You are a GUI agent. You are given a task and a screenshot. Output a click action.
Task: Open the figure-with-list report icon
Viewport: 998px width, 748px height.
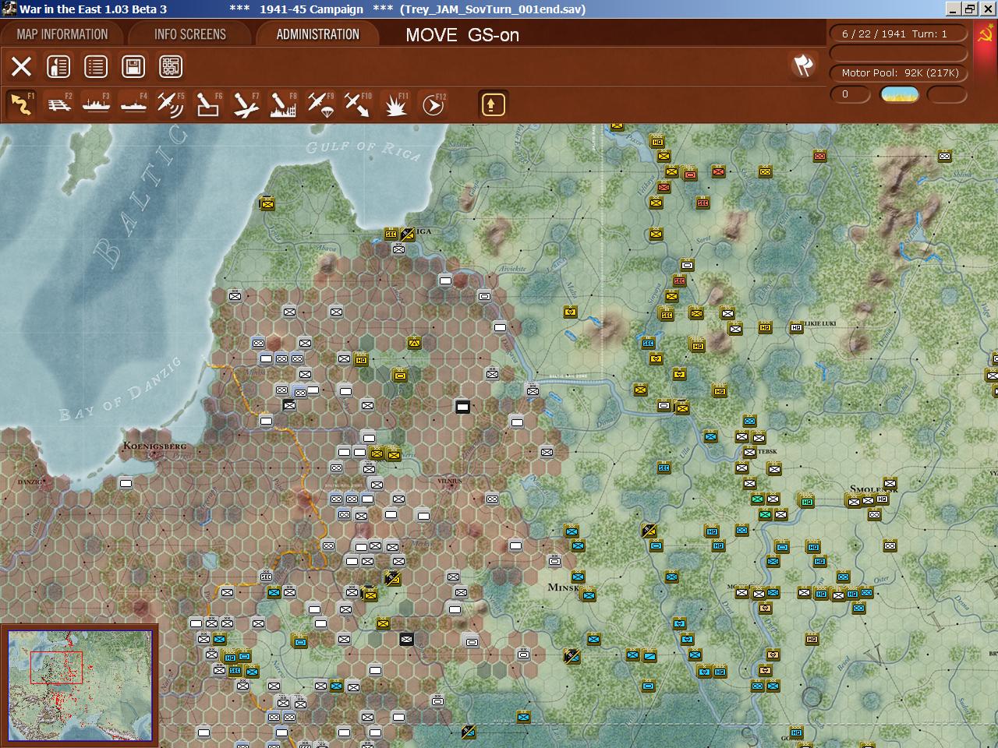58,67
